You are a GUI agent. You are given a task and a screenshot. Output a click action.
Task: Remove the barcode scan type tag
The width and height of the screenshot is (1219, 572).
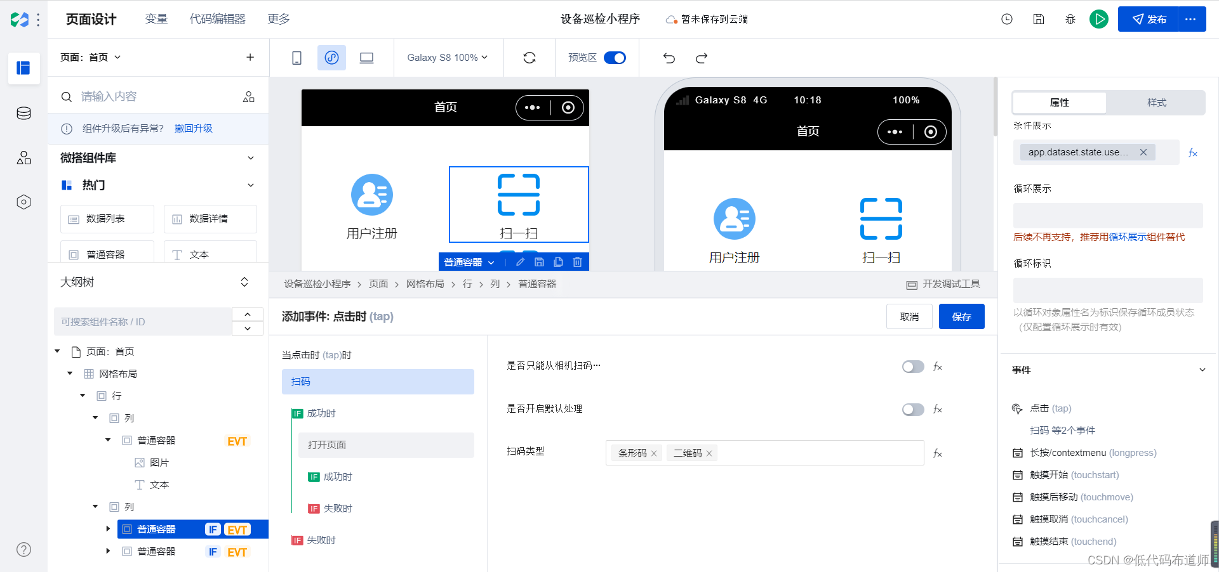coord(654,453)
